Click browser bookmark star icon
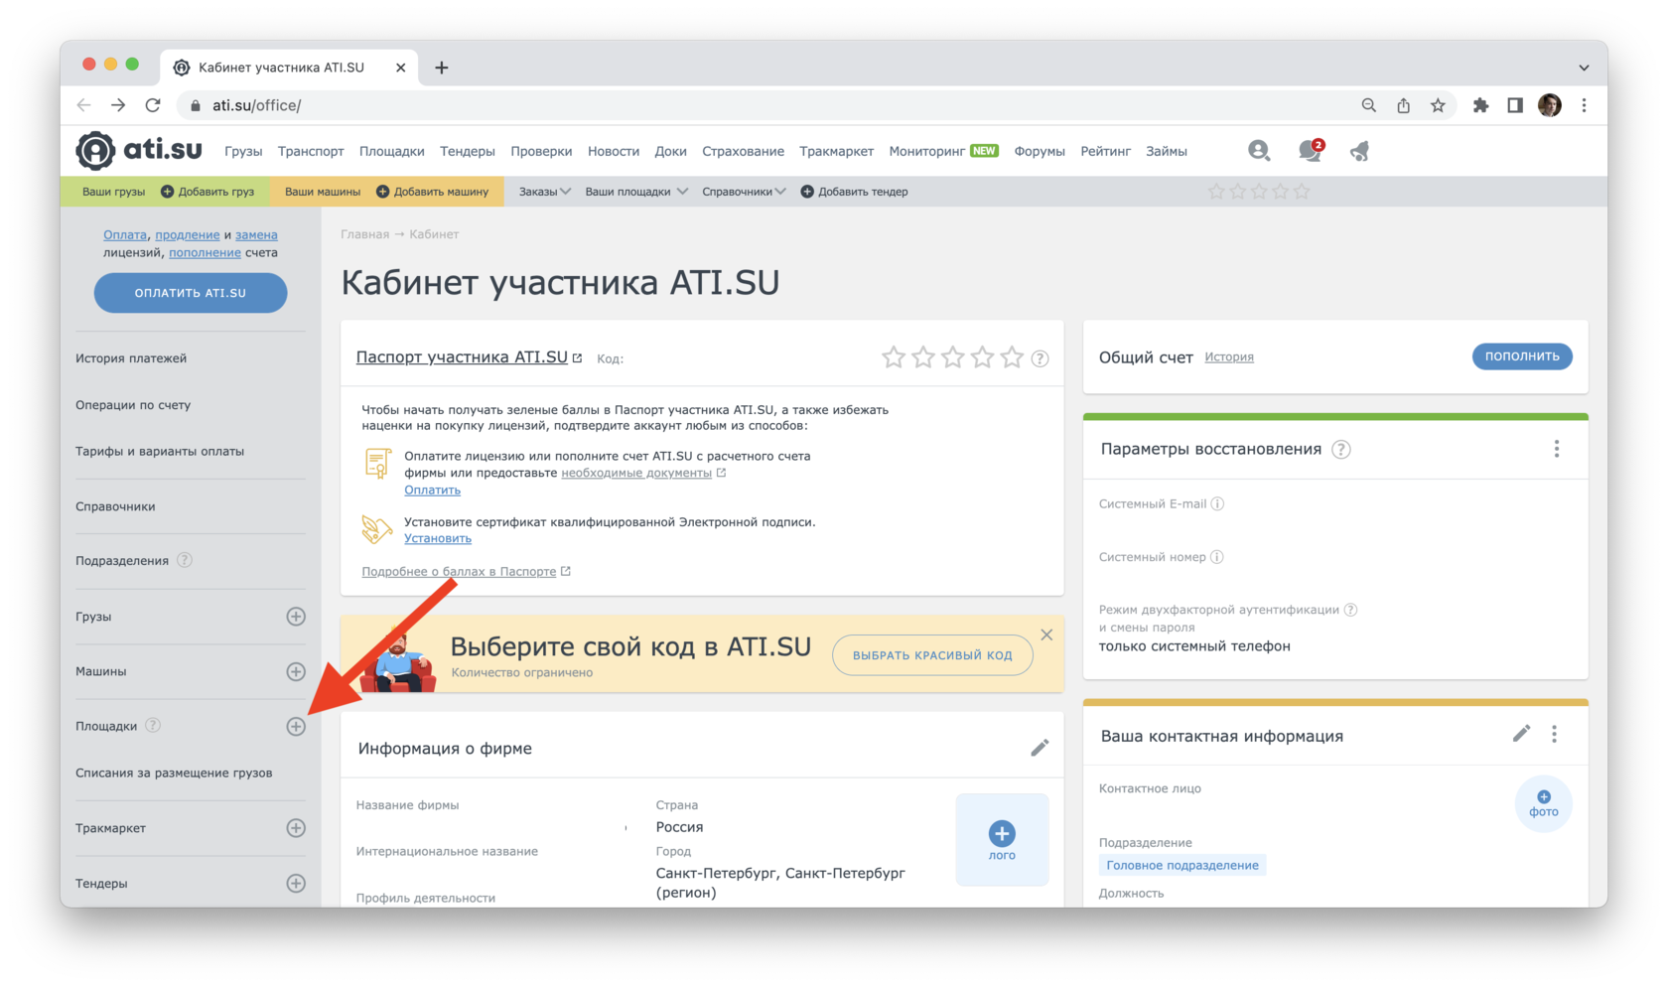The height and width of the screenshot is (987, 1668). (1438, 105)
